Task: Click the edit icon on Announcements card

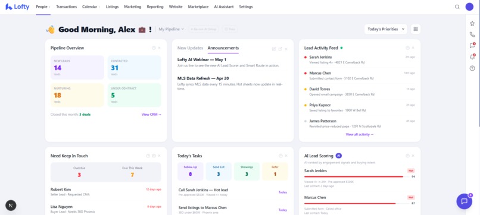Action: pyautogui.click(x=274, y=49)
